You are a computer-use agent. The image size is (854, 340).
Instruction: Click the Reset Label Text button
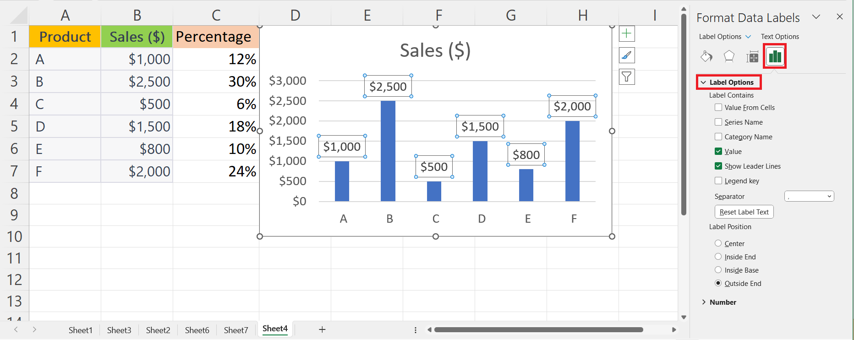pyautogui.click(x=744, y=212)
